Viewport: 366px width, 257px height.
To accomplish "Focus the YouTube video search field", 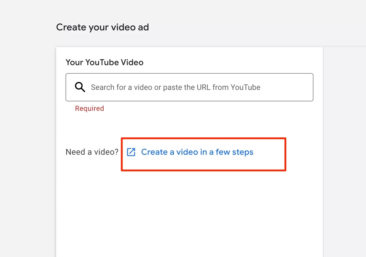I will [x=189, y=87].
